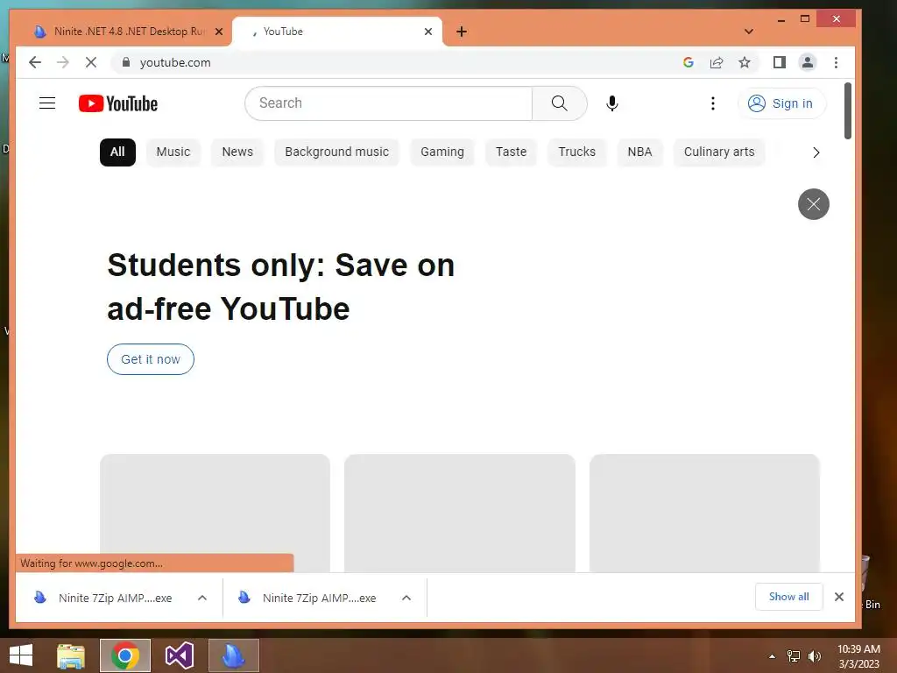Click Get it now button
The height and width of the screenshot is (673, 897).
pos(151,359)
